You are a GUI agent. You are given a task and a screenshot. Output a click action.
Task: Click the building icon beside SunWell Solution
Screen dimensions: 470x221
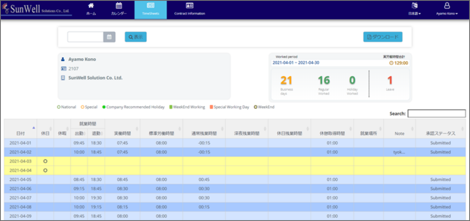pos(63,78)
